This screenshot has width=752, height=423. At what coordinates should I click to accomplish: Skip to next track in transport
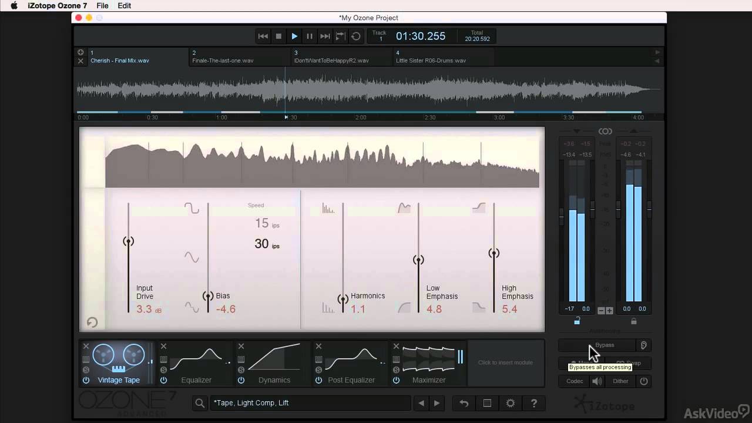pyautogui.click(x=325, y=36)
